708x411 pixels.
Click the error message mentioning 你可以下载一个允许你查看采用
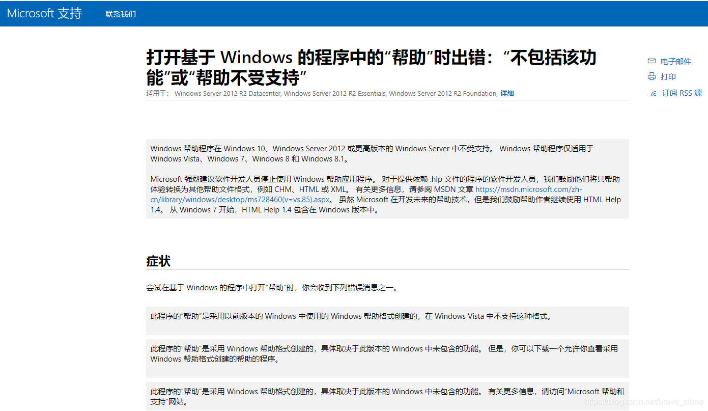click(x=384, y=354)
